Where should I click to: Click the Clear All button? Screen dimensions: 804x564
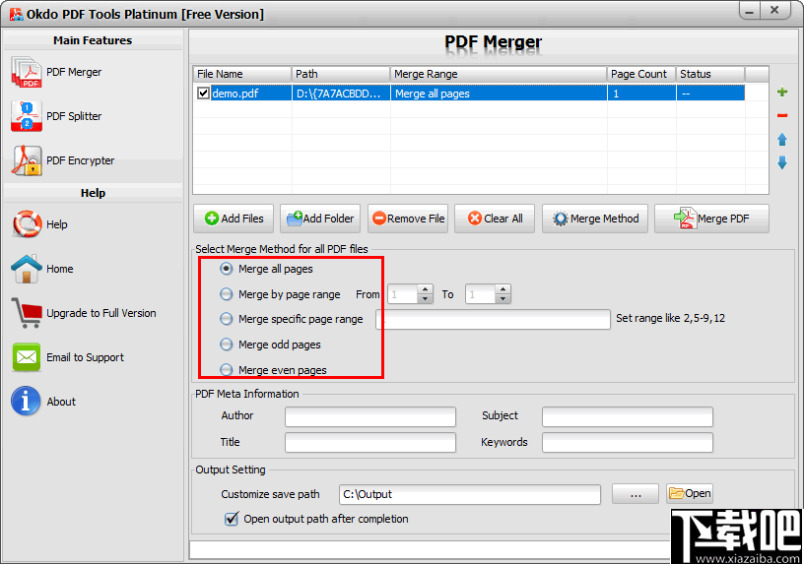click(495, 219)
